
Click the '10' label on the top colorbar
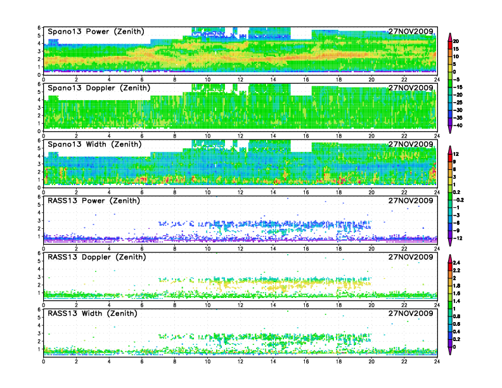click(456, 56)
